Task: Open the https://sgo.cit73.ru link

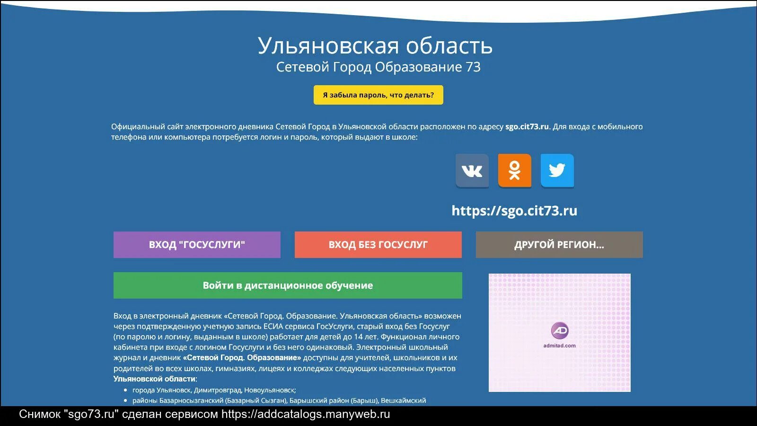Action: (514, 211)
